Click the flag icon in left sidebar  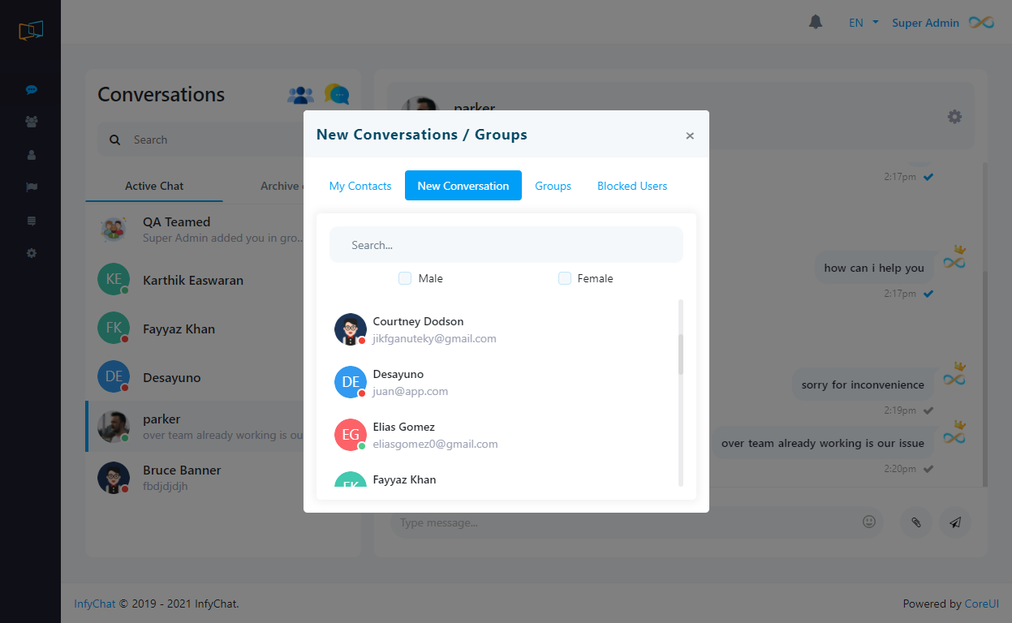(32, 187)
